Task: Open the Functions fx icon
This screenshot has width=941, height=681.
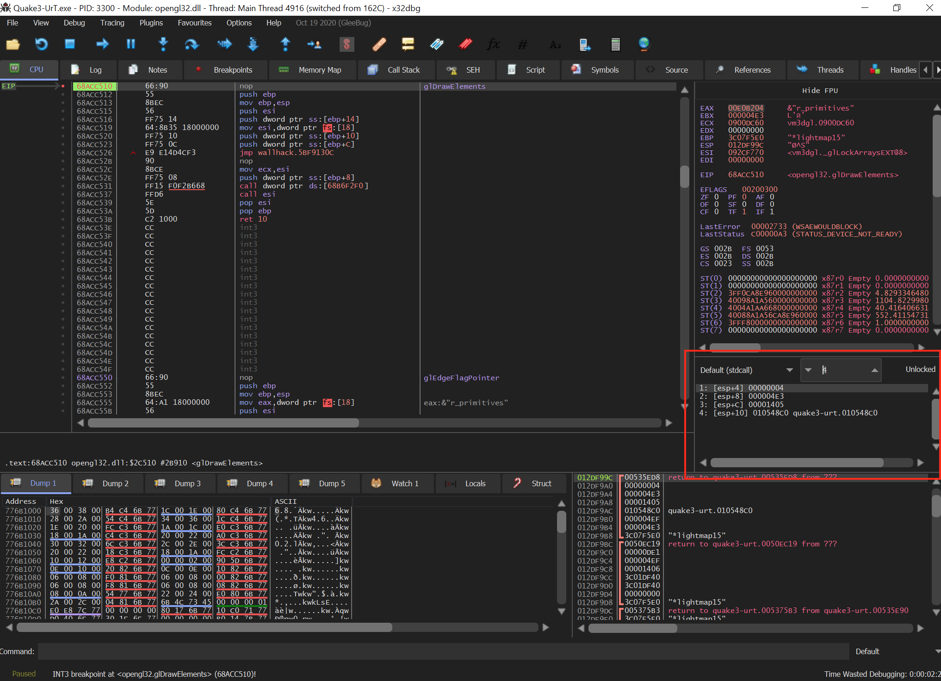Action: coord(494,44)
